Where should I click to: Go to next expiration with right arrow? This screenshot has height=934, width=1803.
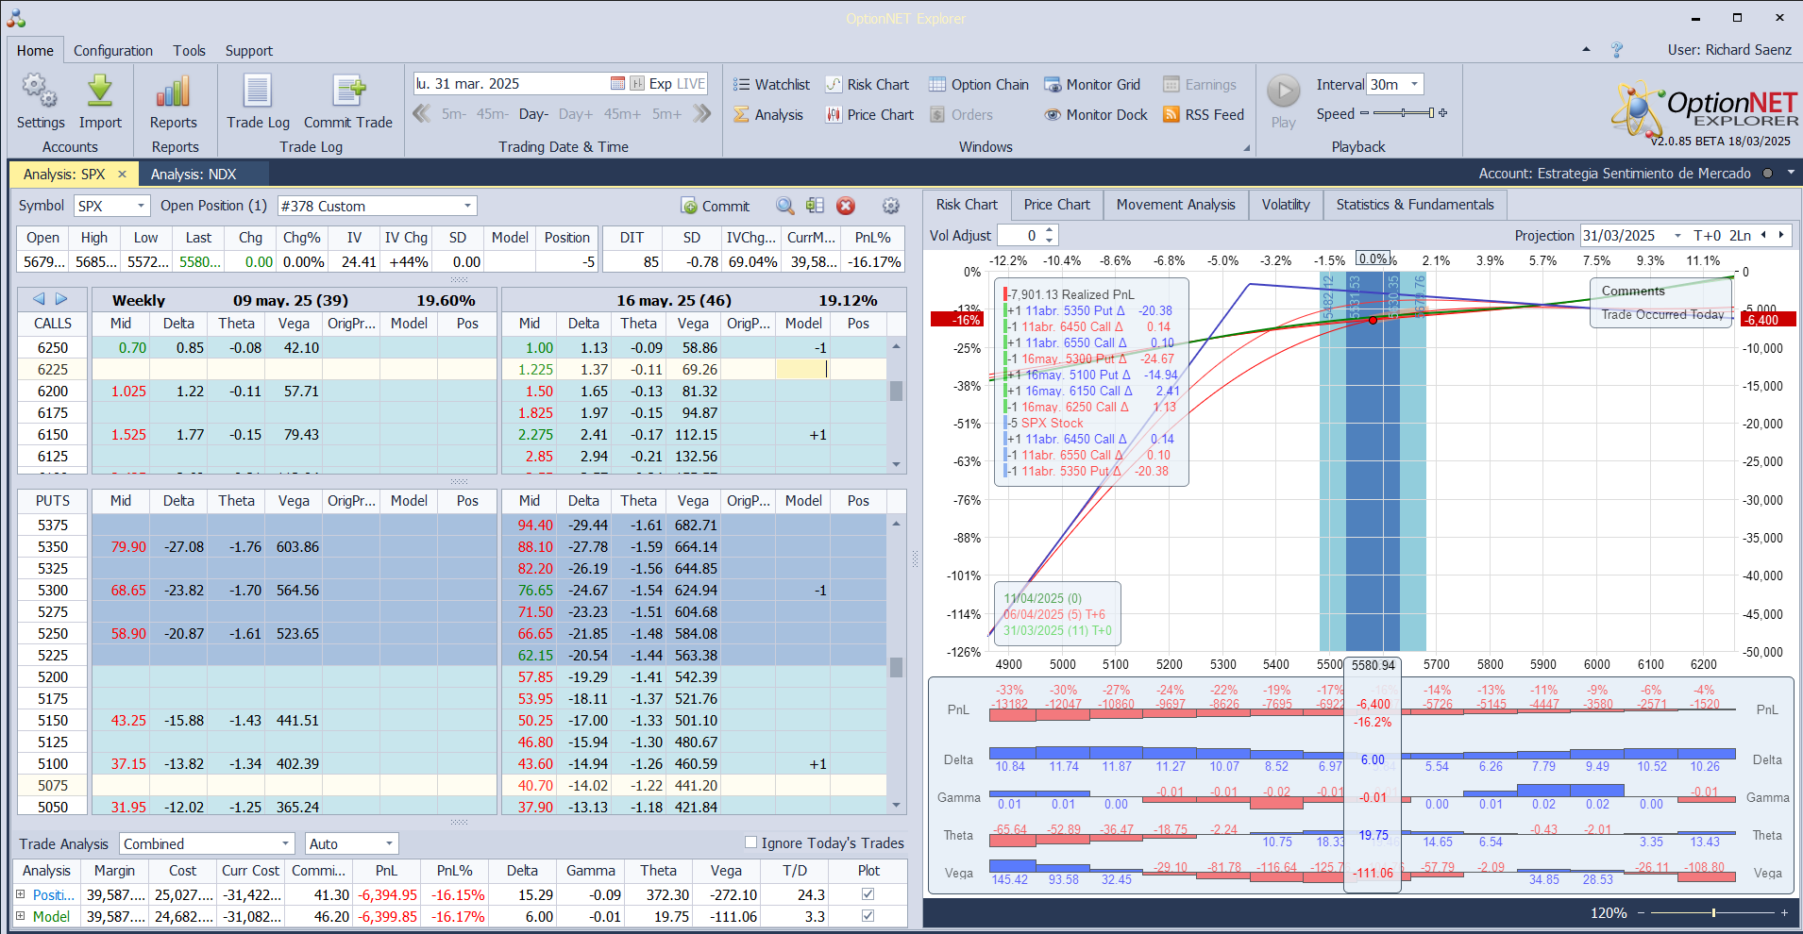point(61,299)
